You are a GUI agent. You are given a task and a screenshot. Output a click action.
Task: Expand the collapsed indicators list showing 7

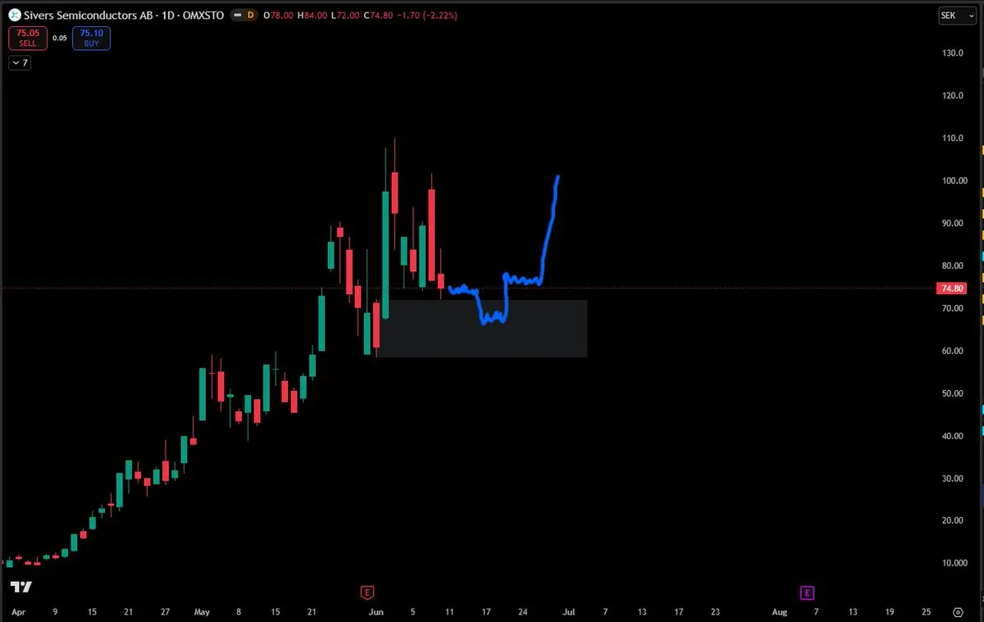click(x=20, y=63)
